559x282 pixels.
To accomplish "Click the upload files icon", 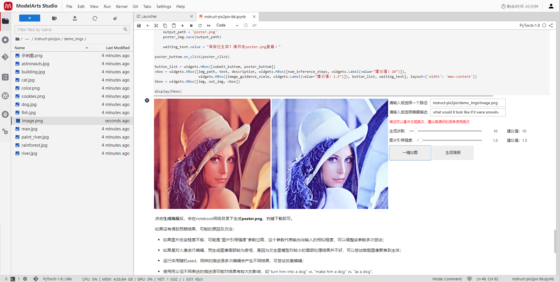I will coord(75,18).
